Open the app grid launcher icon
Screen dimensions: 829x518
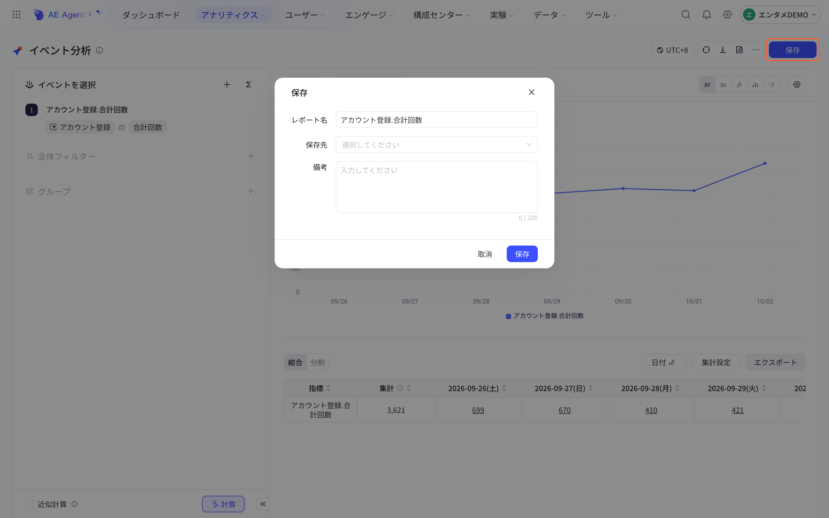coord(16,15)
